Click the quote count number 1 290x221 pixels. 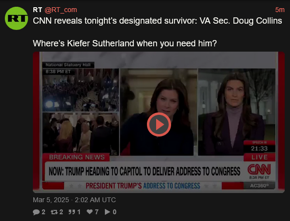click(x=79, y=212)
